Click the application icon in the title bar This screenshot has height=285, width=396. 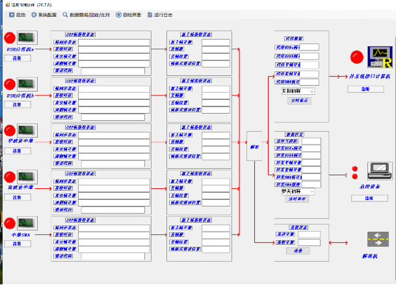pos(8,5)
